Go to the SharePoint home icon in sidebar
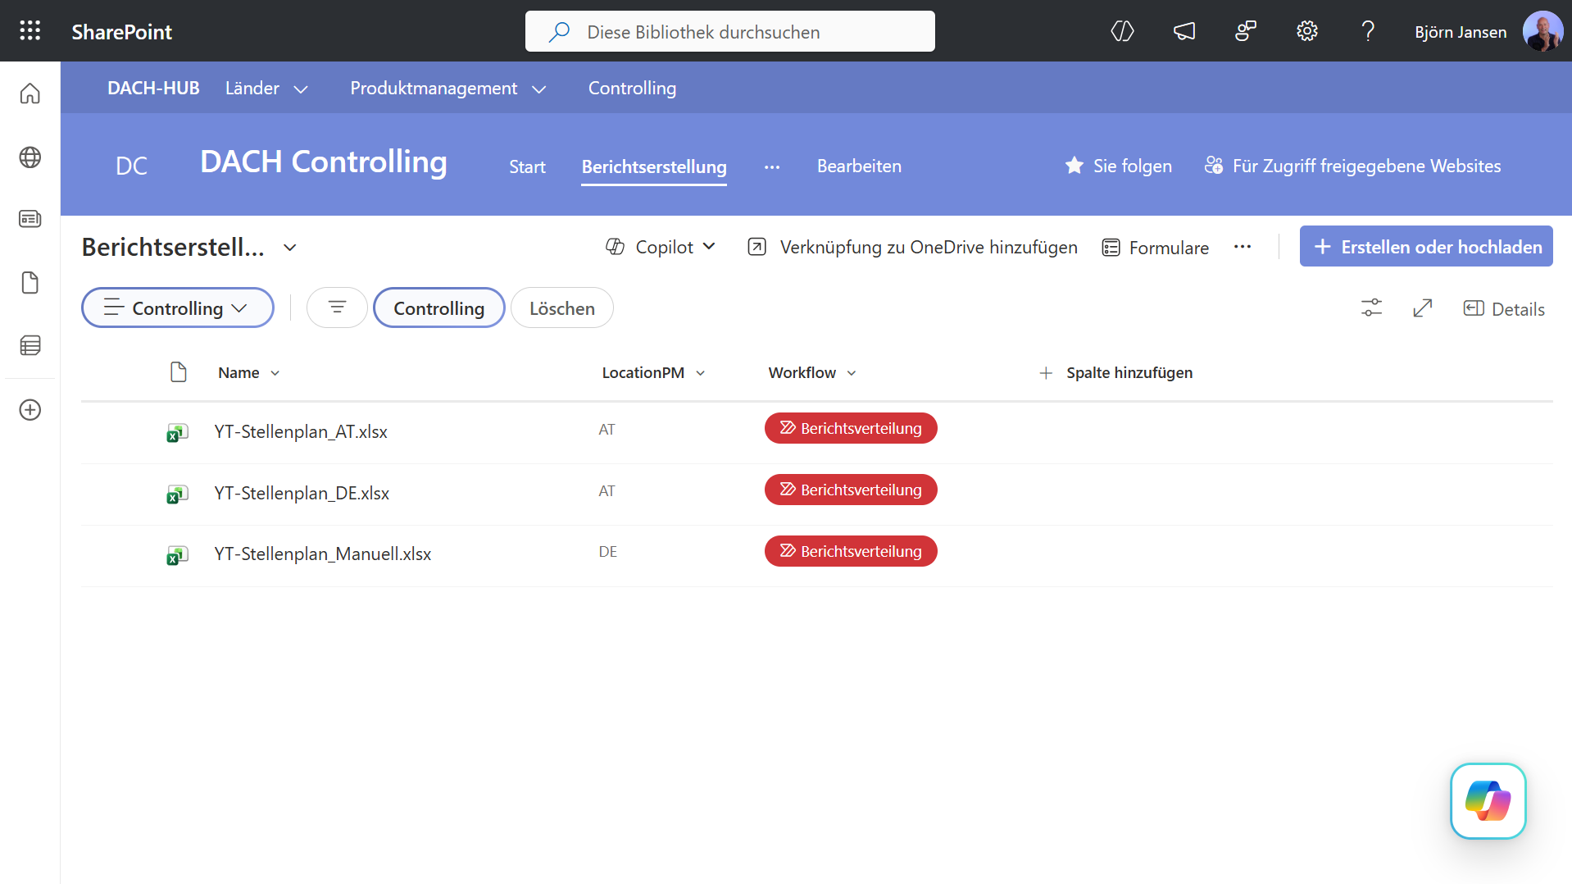This screenshot has height=884, width=1572. [x=30, y=93]
